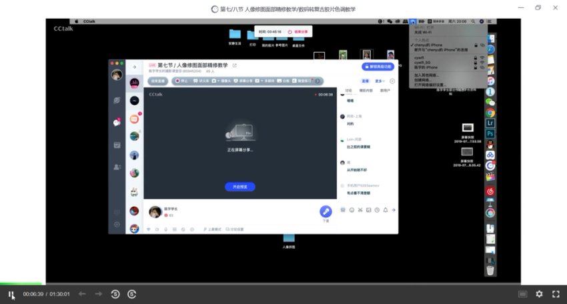The height and width of the screenshot is (304, 567).
Task: Send the message with the arrow icon in chat toolbar
Action: pyautogui.click(x=394, y=209)
